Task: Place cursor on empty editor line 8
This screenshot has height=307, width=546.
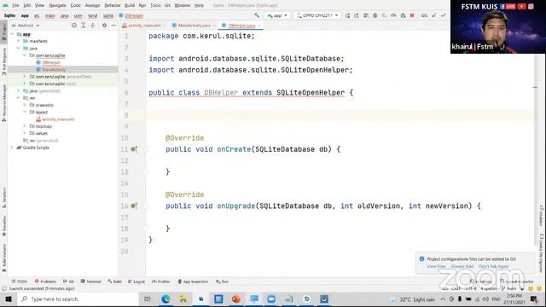Action: tap(340, 115)
